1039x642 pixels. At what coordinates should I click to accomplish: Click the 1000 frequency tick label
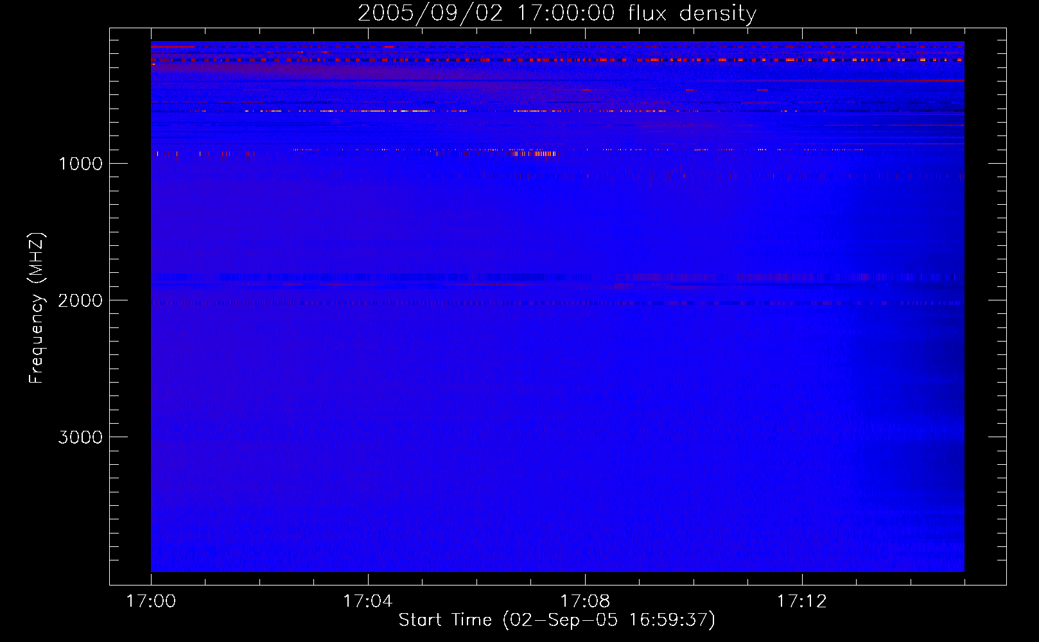pyautogui.click(x=80, y=164)
